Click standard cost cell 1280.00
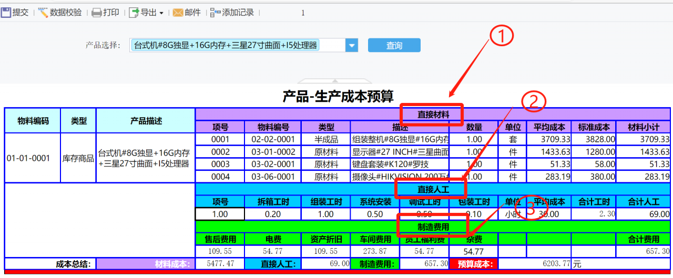 click(x=594, y=151)
